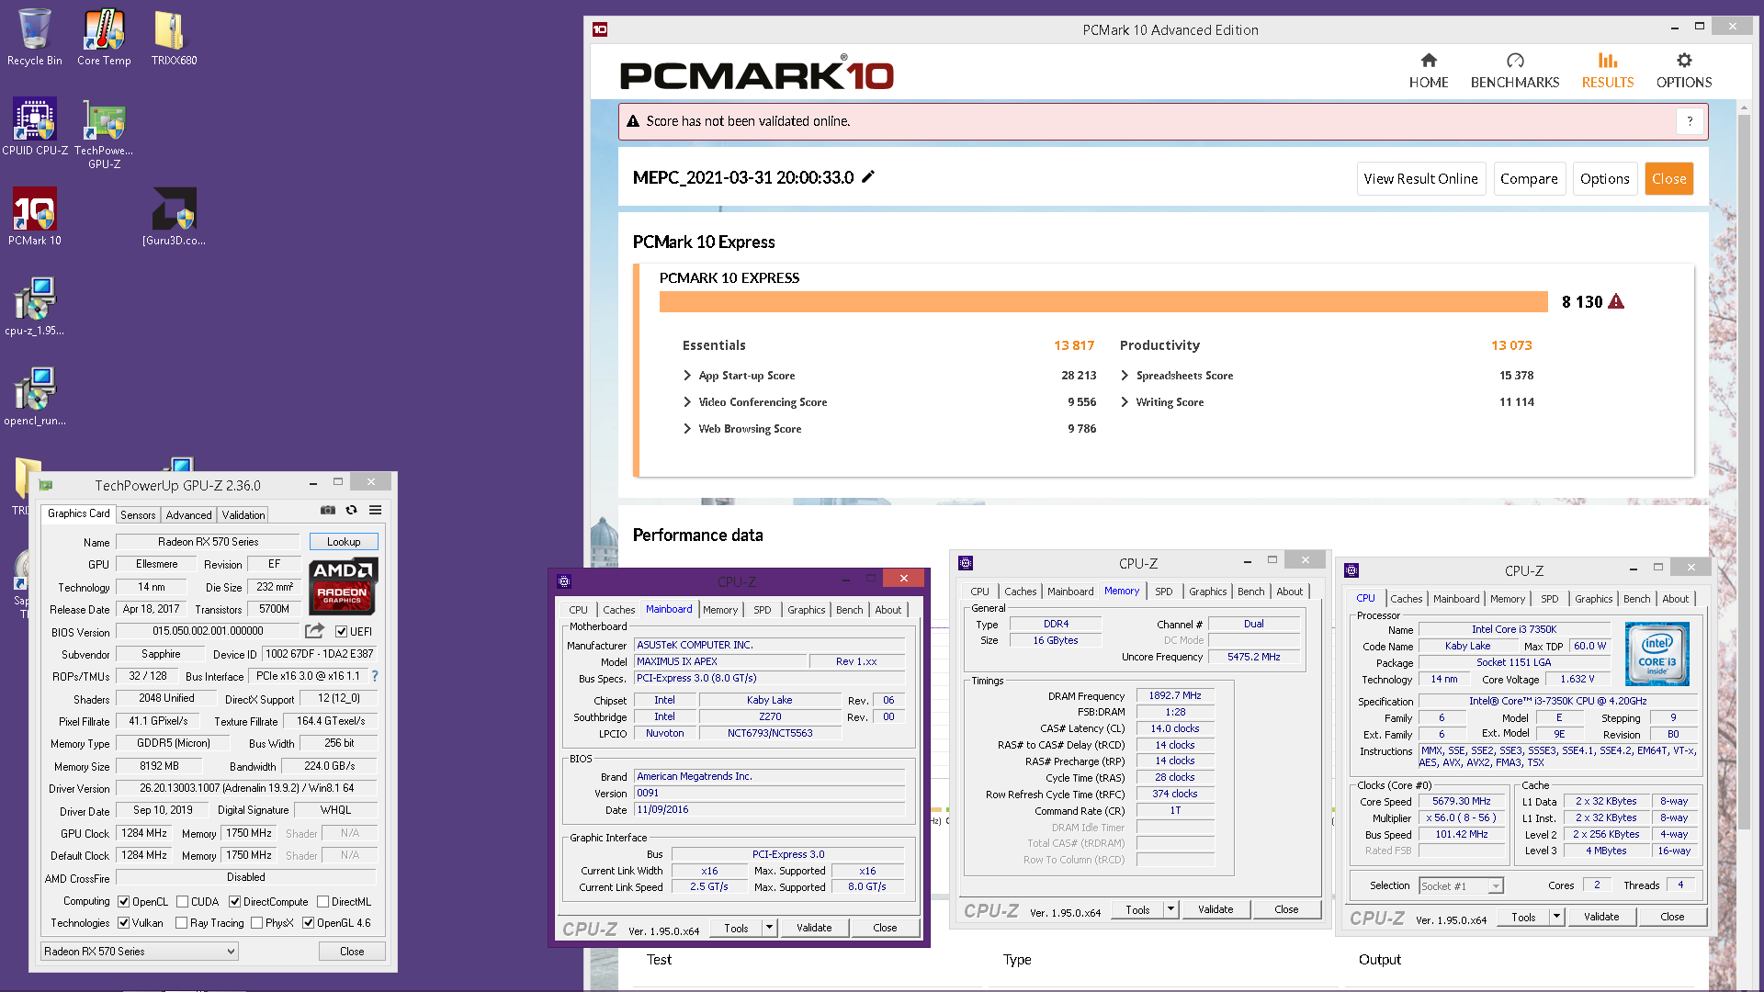The height and width of the screenshot is (992, 1764).
Task: Click the warning icon in the validation banner
Action: pos(633,121)
